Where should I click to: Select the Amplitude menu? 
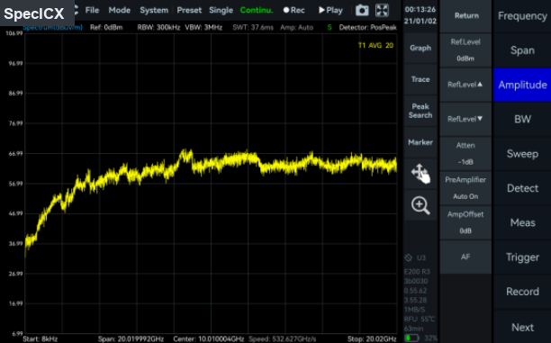click(x=522, y=85)
